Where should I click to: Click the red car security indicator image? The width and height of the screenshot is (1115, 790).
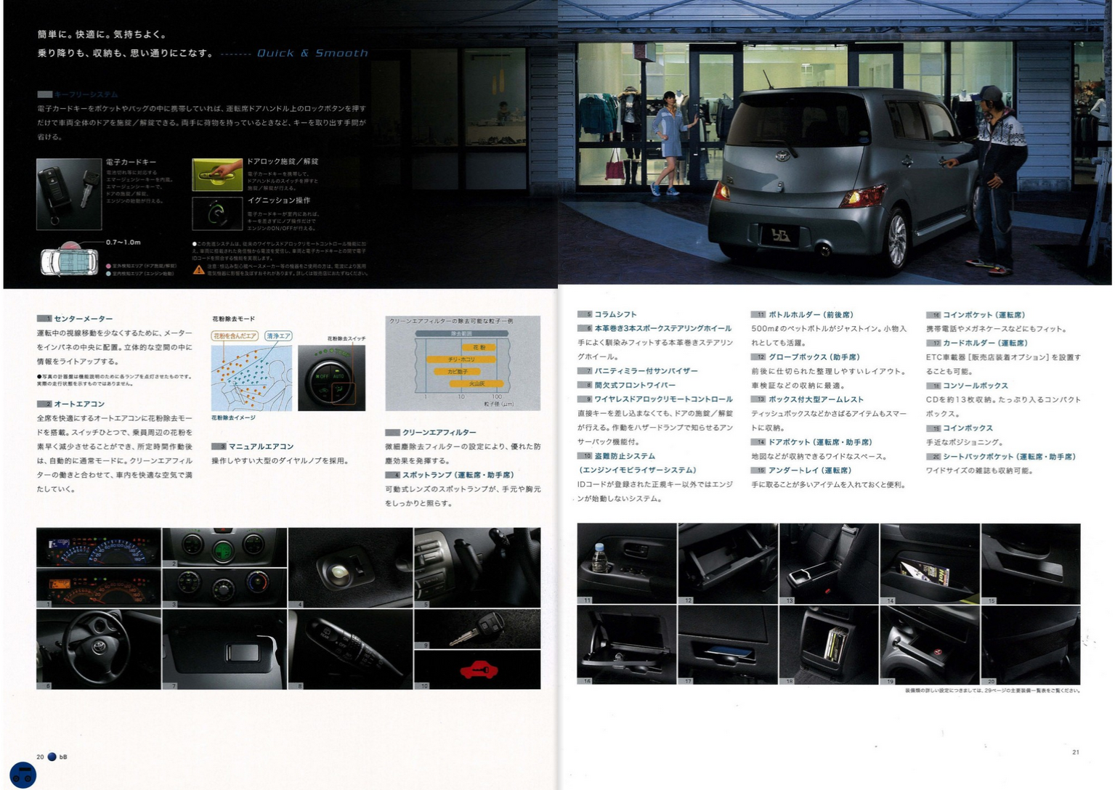tap(478, 669)
